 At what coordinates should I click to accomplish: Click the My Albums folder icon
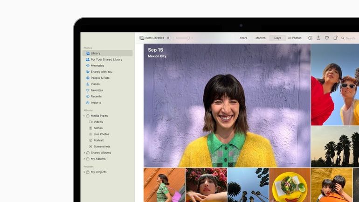coord(88,159)
